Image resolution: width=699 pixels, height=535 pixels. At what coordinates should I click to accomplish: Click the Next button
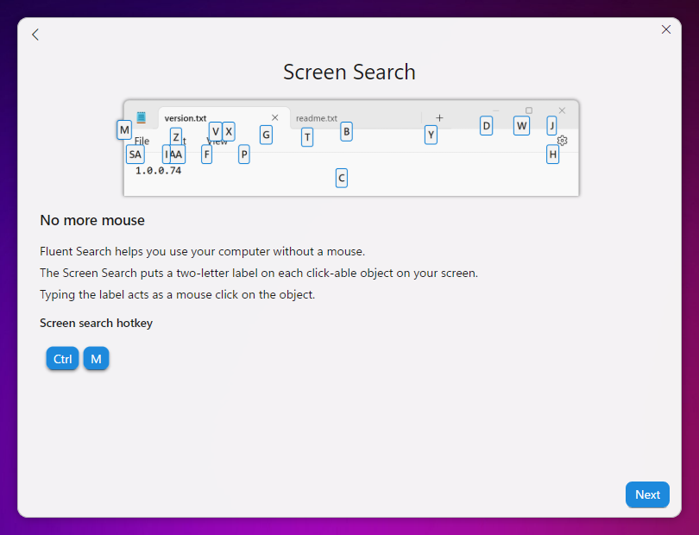pyautogui.click(x=647, y=494)
